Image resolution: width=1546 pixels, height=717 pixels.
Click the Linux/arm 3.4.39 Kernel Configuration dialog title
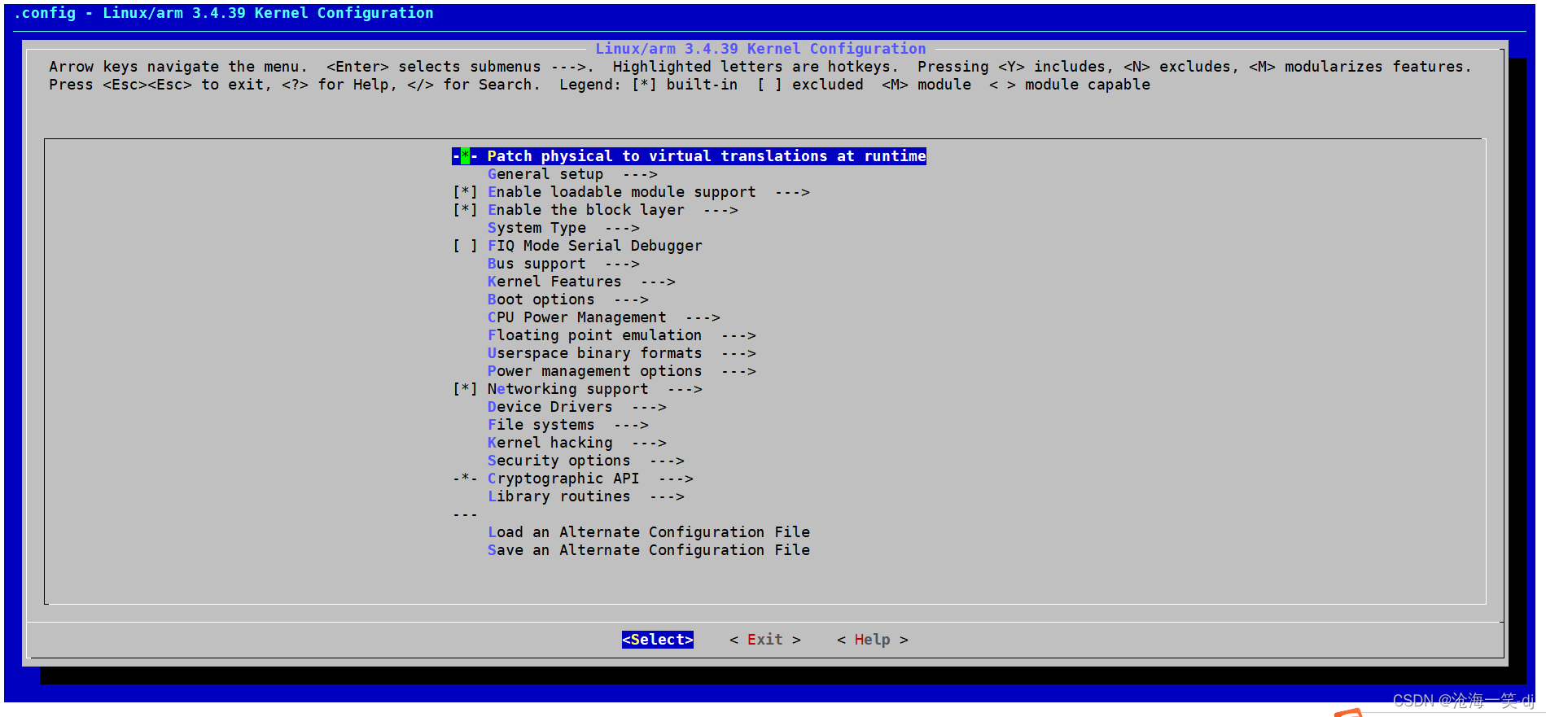(760, 49)
